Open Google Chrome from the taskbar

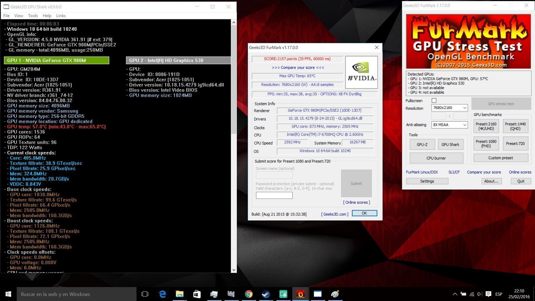click(249, 294)
